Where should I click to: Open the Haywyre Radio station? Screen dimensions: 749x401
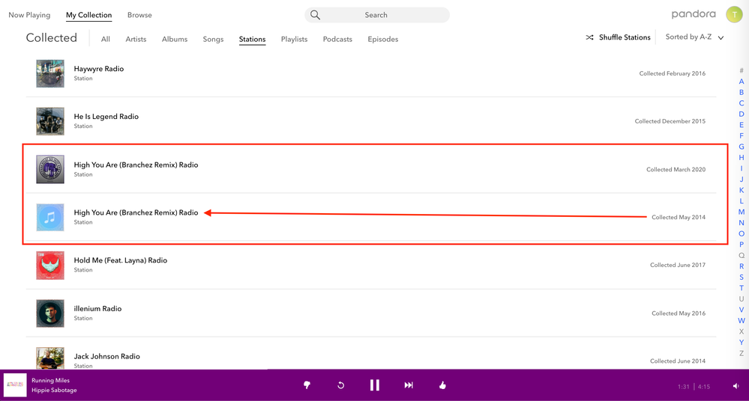pyautogui.click(x=98, y=69)
